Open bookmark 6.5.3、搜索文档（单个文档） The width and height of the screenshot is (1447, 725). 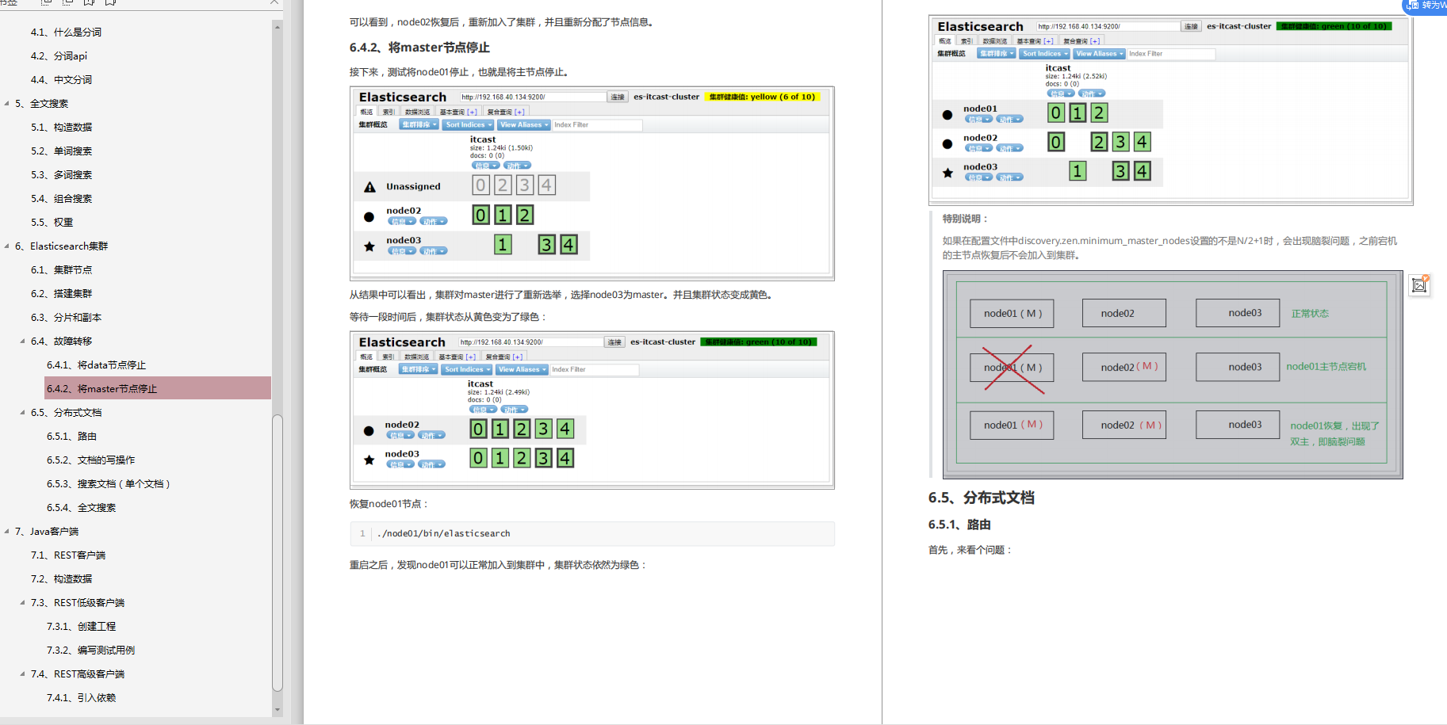108,484
